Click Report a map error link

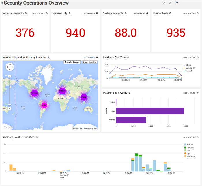point(90,129)
